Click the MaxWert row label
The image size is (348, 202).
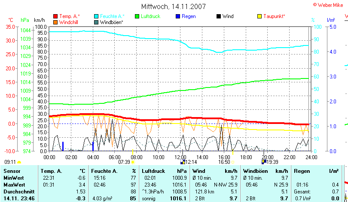(x=15, y=185)
